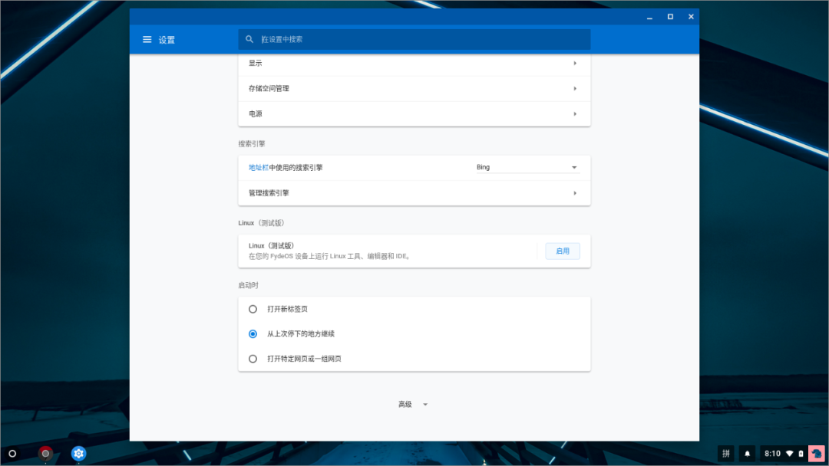The image size is (829, 466).
Task: Open the Bing search engine dropdown
Action: (x=527, y=167)
